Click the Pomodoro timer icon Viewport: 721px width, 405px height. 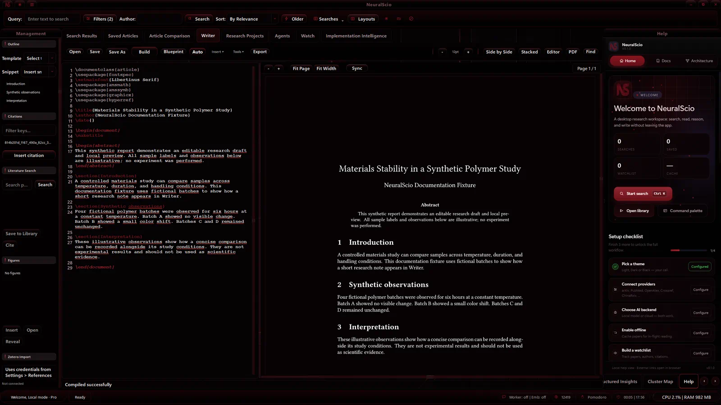pyautogui.click(x=583, y=397)
